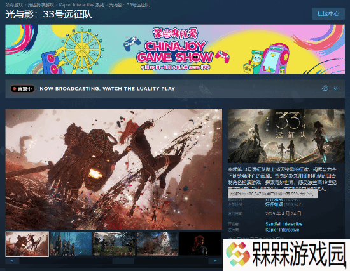Go to 角色扮演游戏 breadcrumb
Image resolution: width=350 pixels, height=271 pixels.
tap(41, 5)
